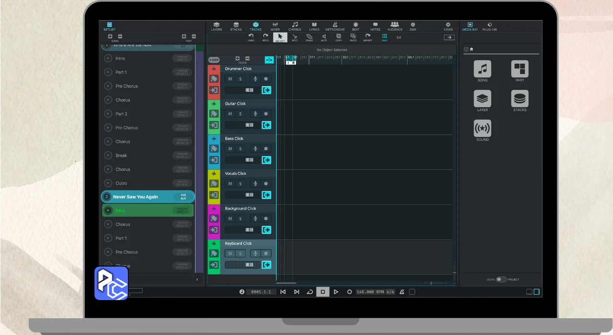Toggle the Snap grid option
This screenshot has height=335, width=613.
(384, 37)
